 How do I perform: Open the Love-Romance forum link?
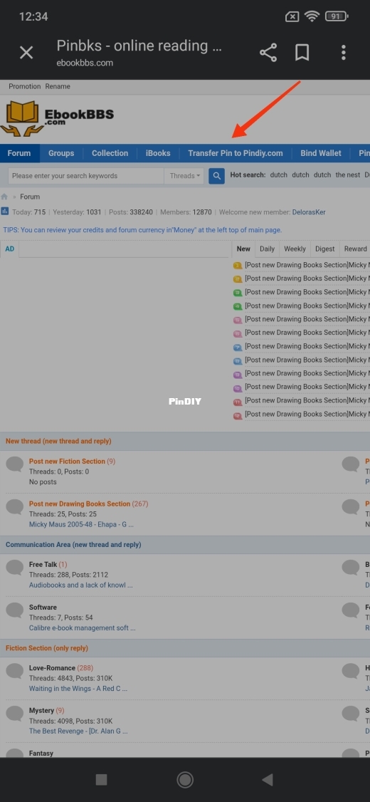pyautogui.click(x=52, y=668)
